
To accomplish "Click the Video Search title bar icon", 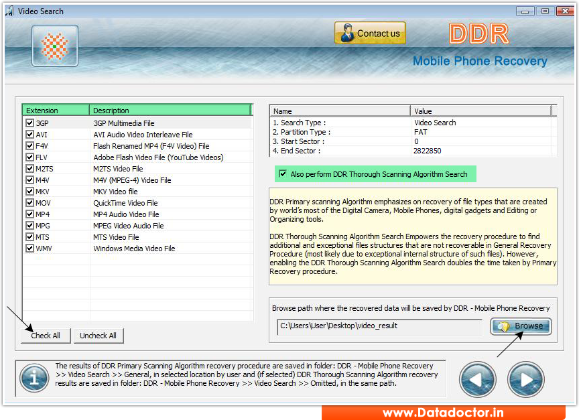I will pyautogui.click(x=10, y=11).
